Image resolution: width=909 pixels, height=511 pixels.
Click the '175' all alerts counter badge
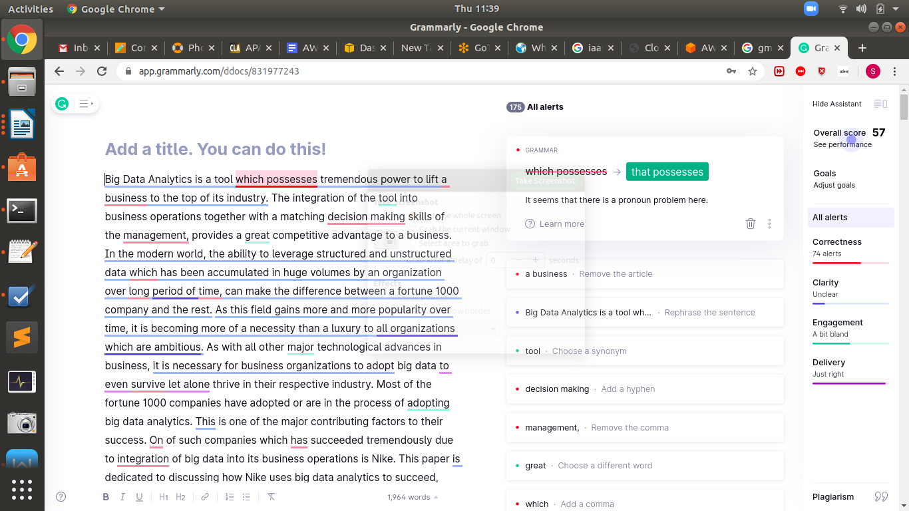[x=515, y=107]
